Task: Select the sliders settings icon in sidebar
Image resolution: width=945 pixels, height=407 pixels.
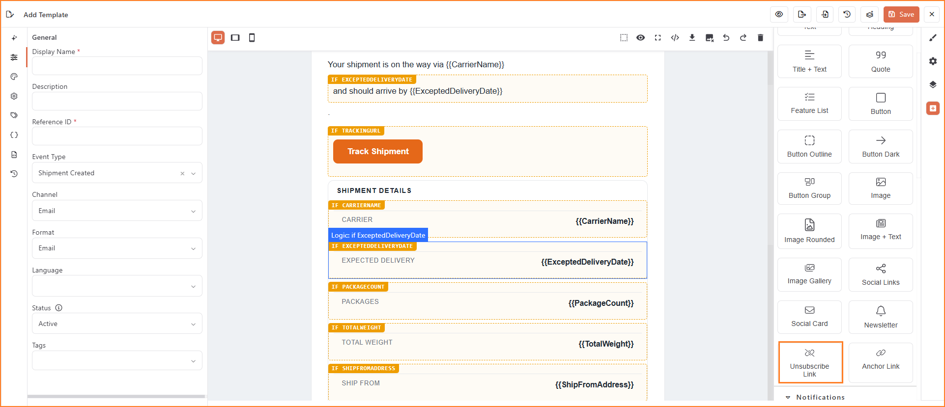Action: click(x=14, y=57)
